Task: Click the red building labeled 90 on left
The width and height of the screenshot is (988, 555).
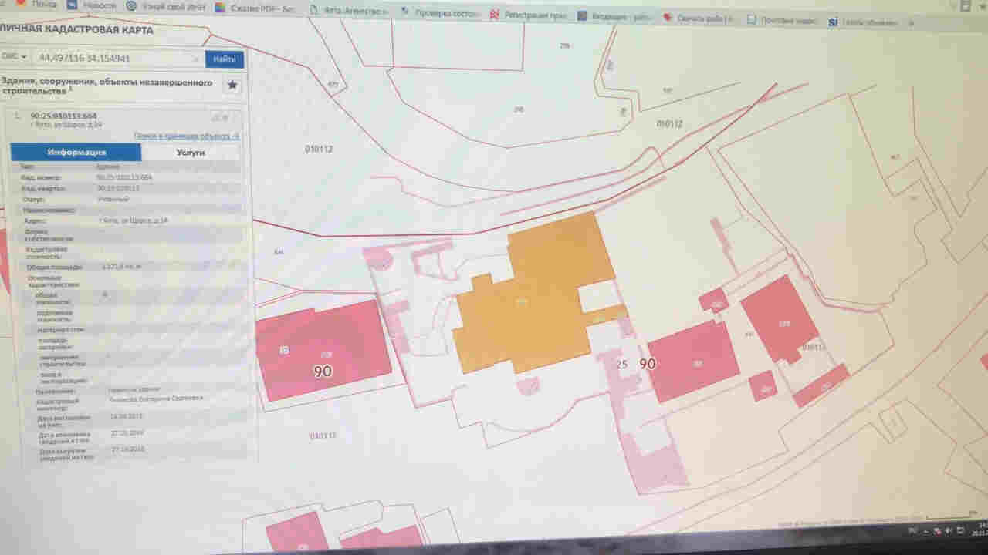Action: [x=323, y=351]
